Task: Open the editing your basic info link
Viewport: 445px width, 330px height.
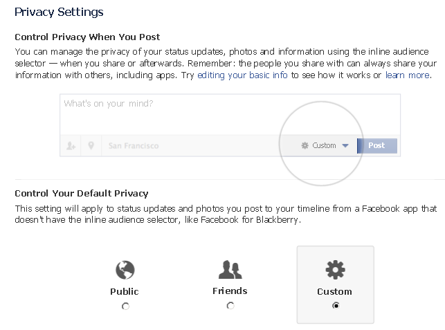Action: [242, 75]
